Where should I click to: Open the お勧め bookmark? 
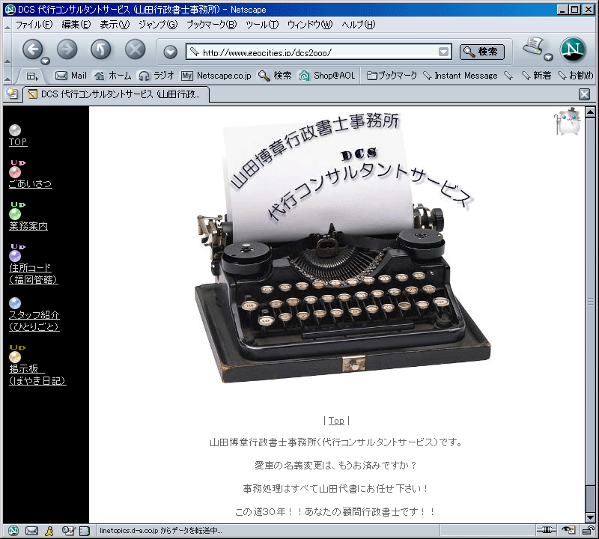575,76
